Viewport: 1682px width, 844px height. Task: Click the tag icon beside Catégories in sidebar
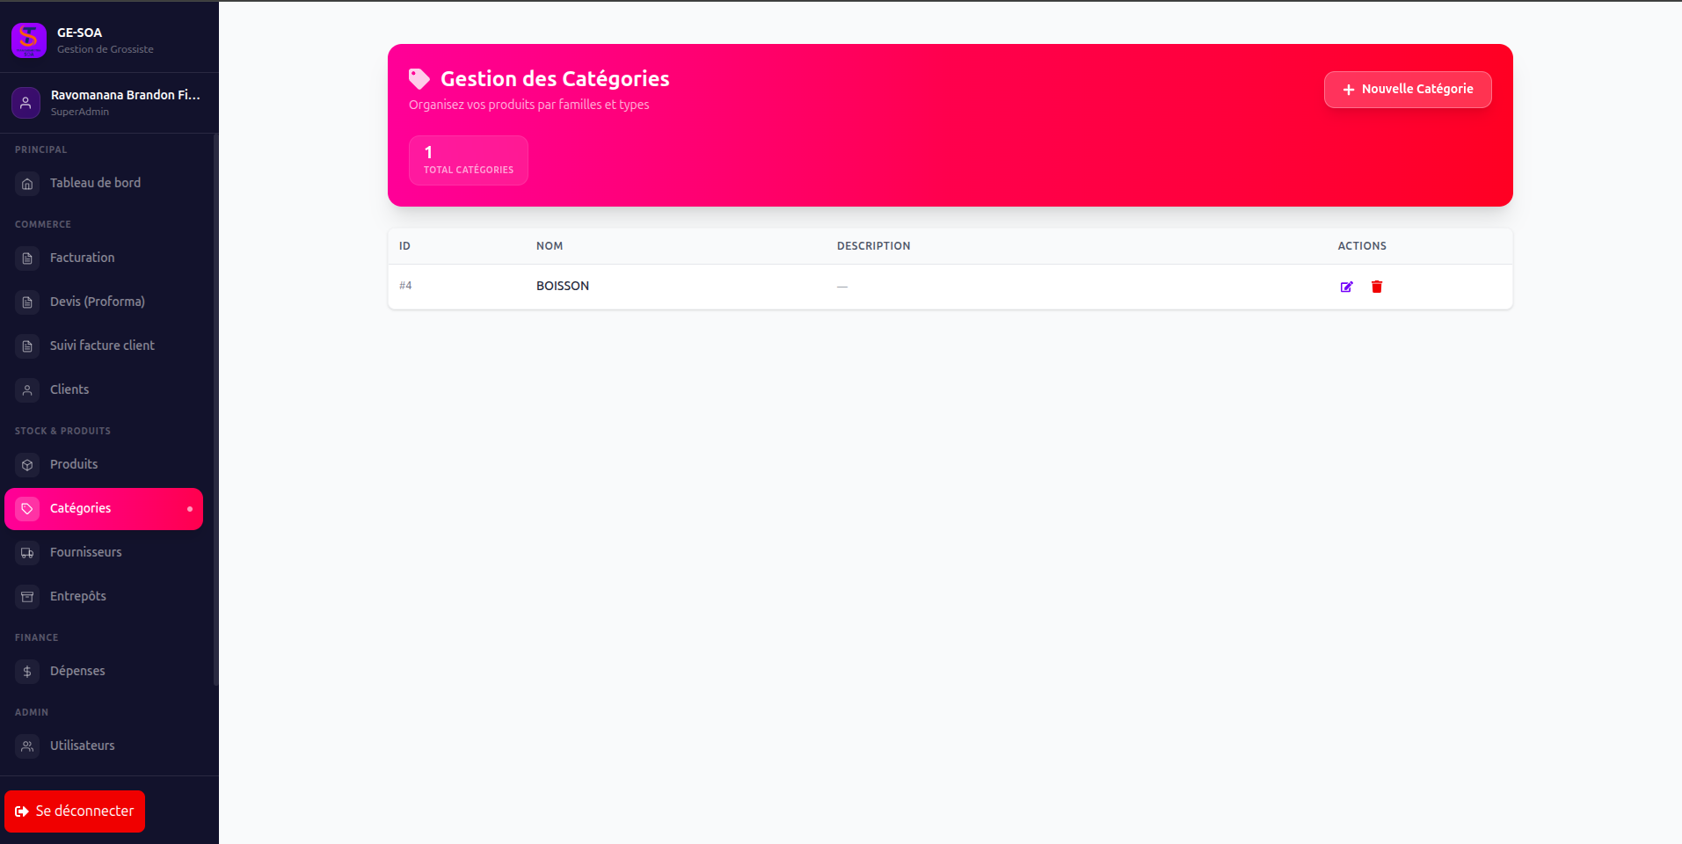click(27, 509)
